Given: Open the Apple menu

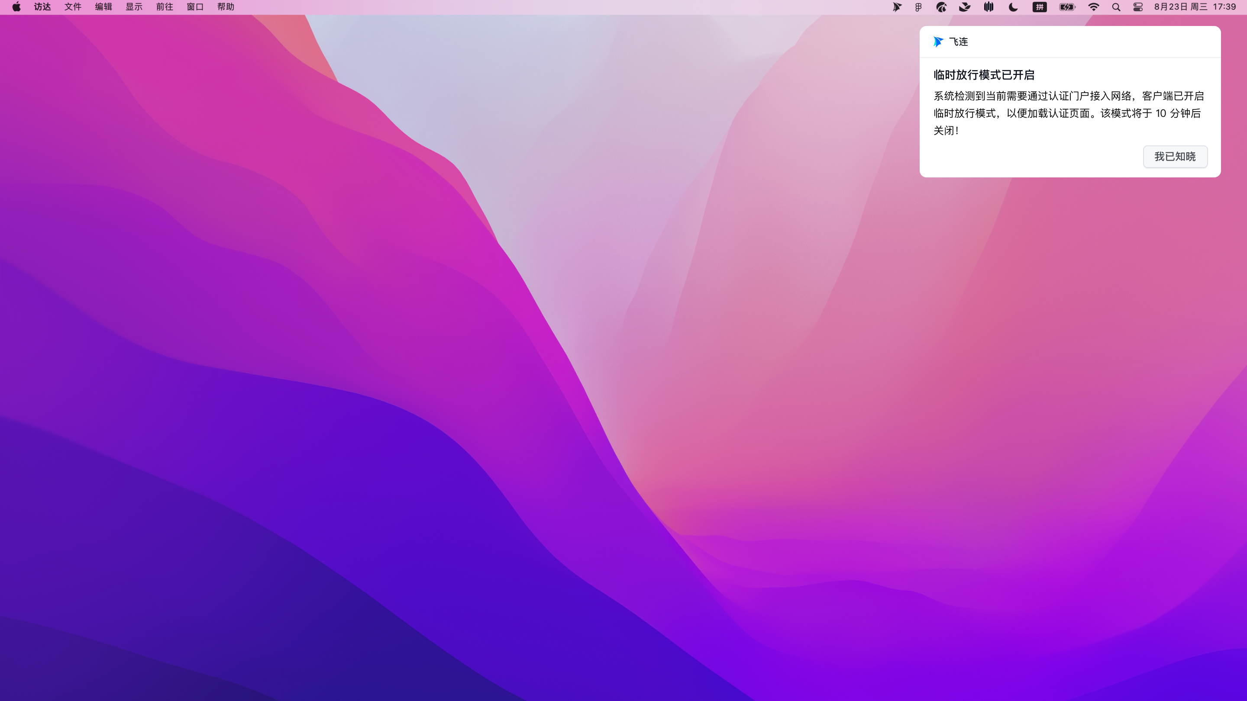Looking at the screenshot, I should (16, 7).
